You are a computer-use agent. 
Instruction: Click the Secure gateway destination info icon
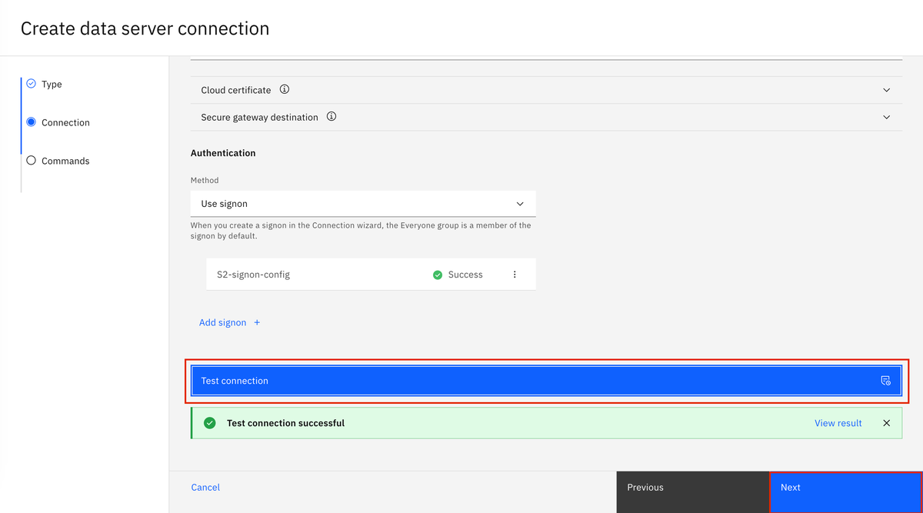click(332, 116)
